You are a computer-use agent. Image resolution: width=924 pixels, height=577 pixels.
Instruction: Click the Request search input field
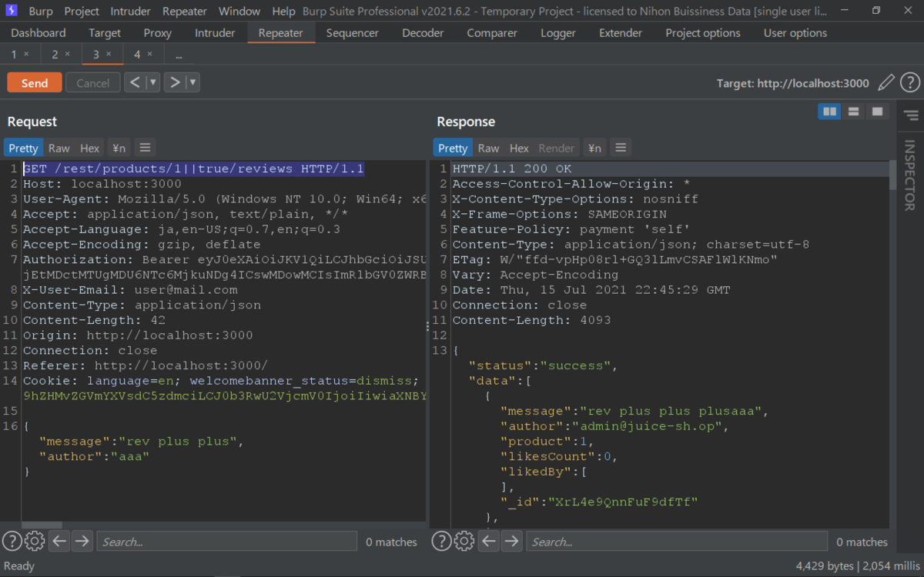click(x=227, y=542)
